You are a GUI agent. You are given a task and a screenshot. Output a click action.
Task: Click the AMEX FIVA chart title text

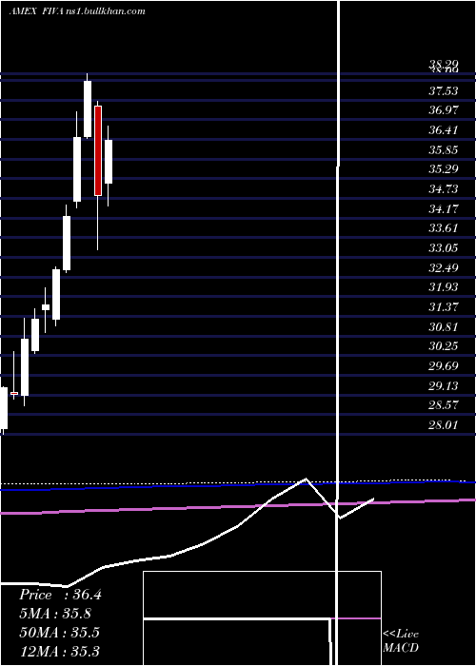click(76, 11)
